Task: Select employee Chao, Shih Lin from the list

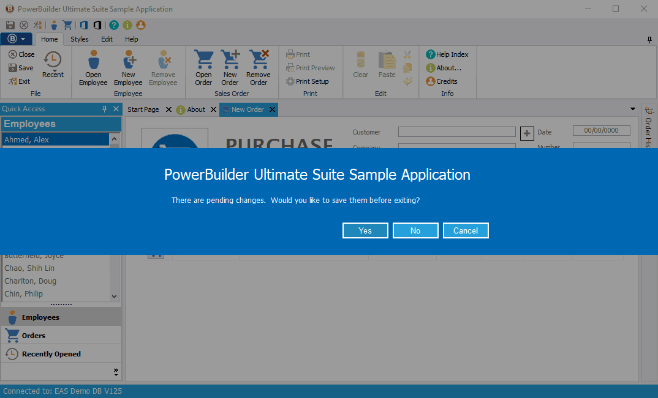Action: click(29, 268)
